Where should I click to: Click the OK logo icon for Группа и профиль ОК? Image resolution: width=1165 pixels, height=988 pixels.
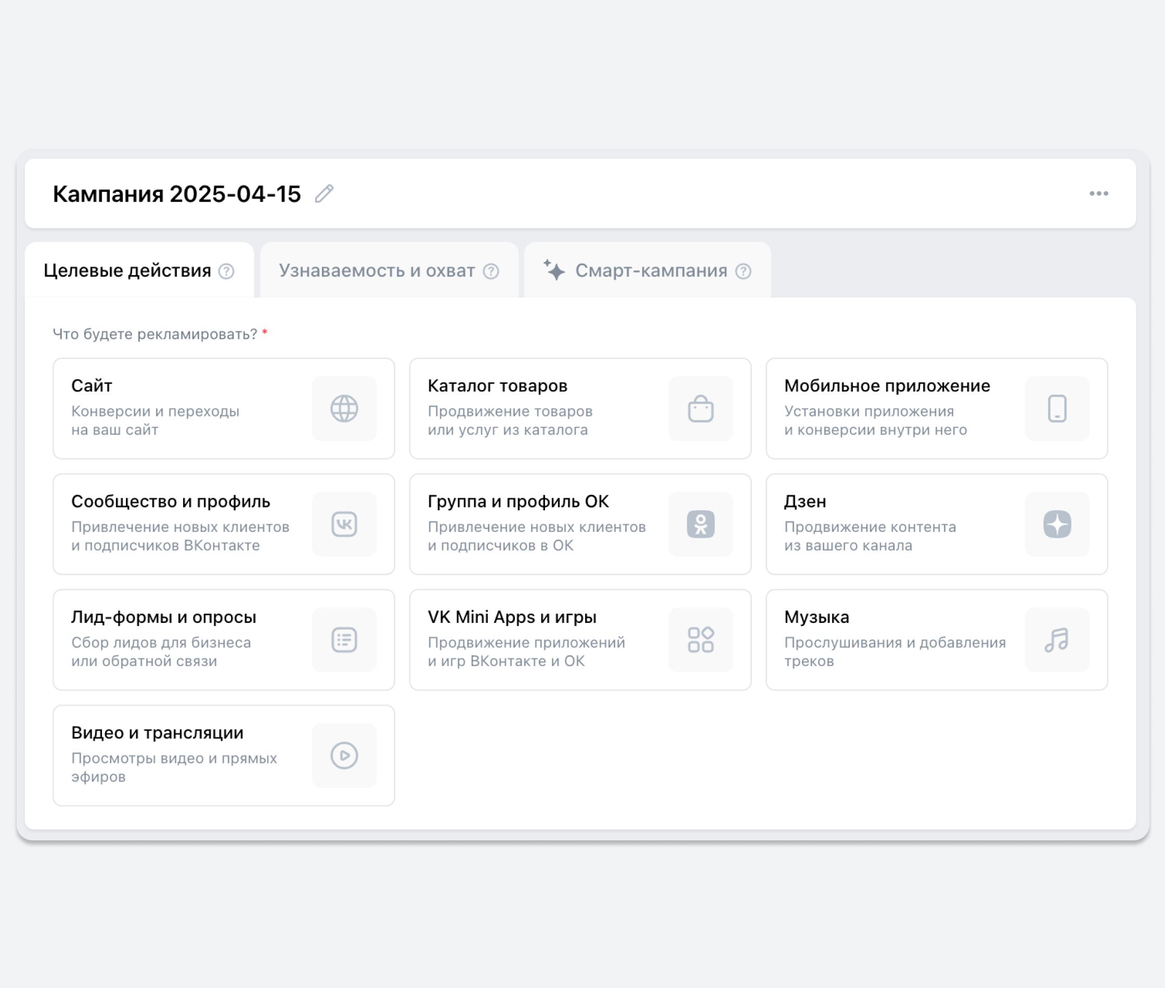click(700, 524)
